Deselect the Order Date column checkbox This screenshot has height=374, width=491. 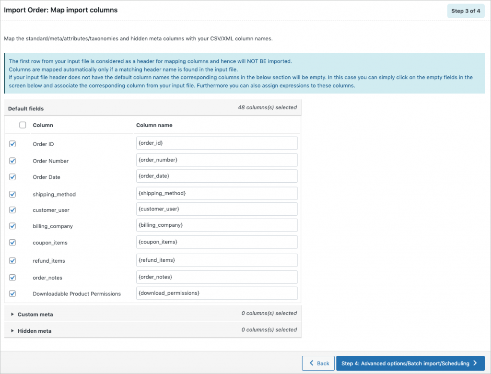(x=12, y=177)
